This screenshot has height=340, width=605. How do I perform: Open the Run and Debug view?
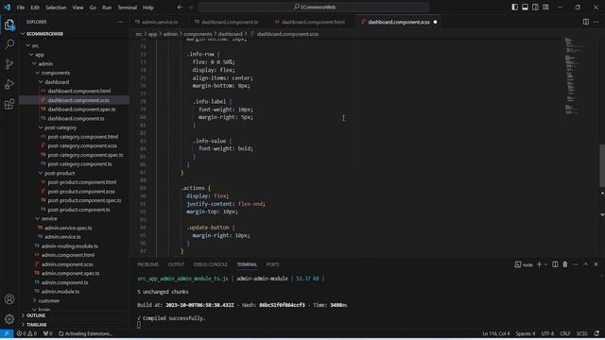tap(9, 84)
